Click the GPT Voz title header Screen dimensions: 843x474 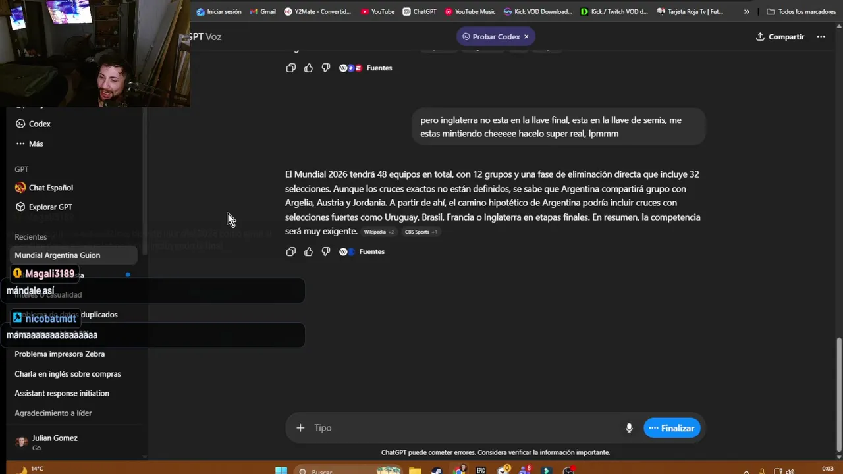(205, 37)
